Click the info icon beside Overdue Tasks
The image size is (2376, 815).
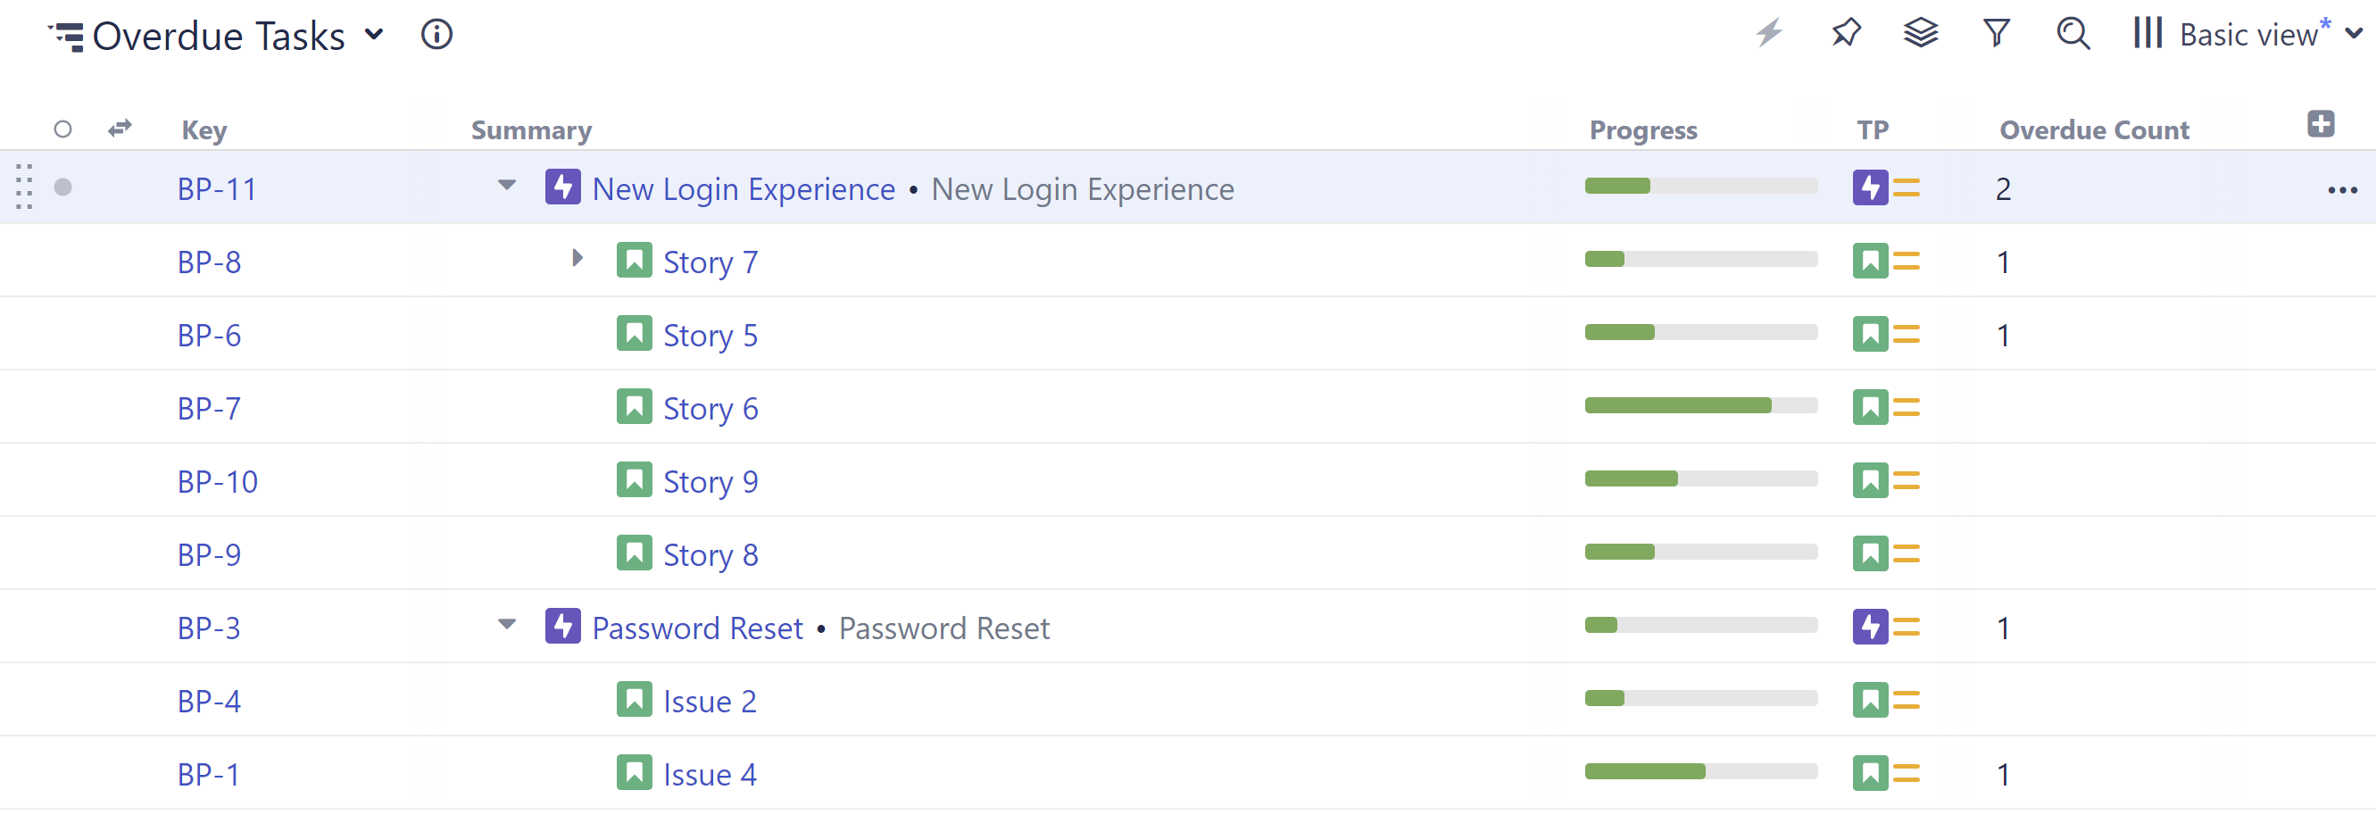(436, 35)
